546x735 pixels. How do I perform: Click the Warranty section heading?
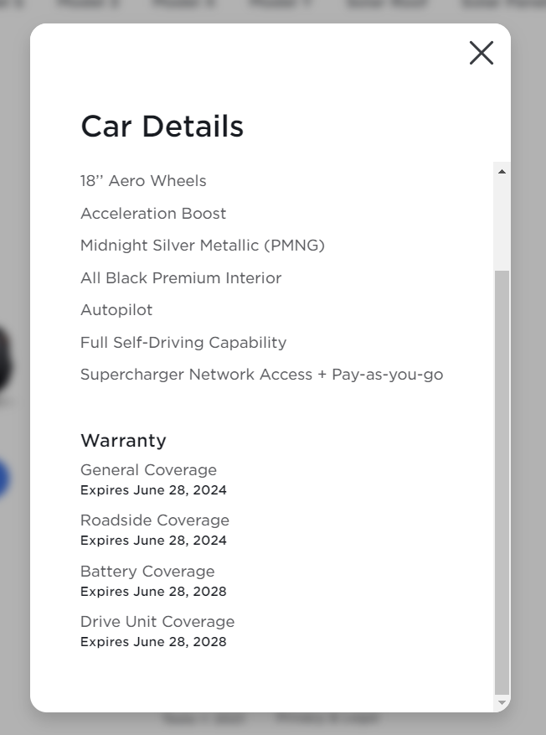point(123,441)
